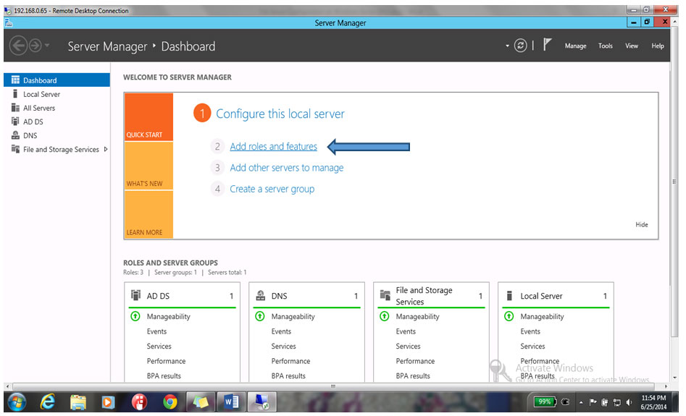Click the AD DS tile icon
This screenshot has width=686, height=416.
click(x=135, y=295)
